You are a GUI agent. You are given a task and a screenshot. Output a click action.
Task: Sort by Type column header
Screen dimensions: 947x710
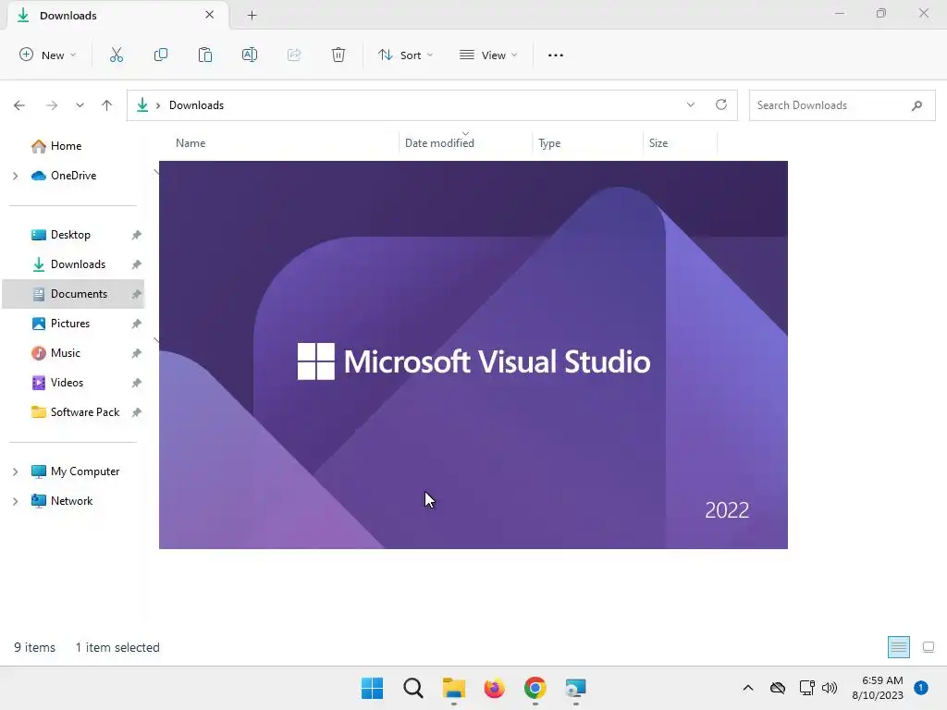click(x=549, y=143)
